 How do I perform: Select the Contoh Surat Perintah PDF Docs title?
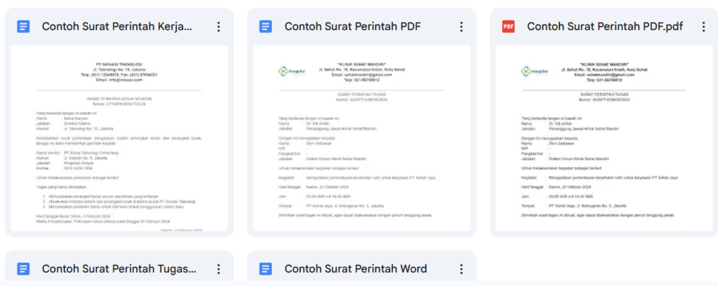click(x=352, y=27)
